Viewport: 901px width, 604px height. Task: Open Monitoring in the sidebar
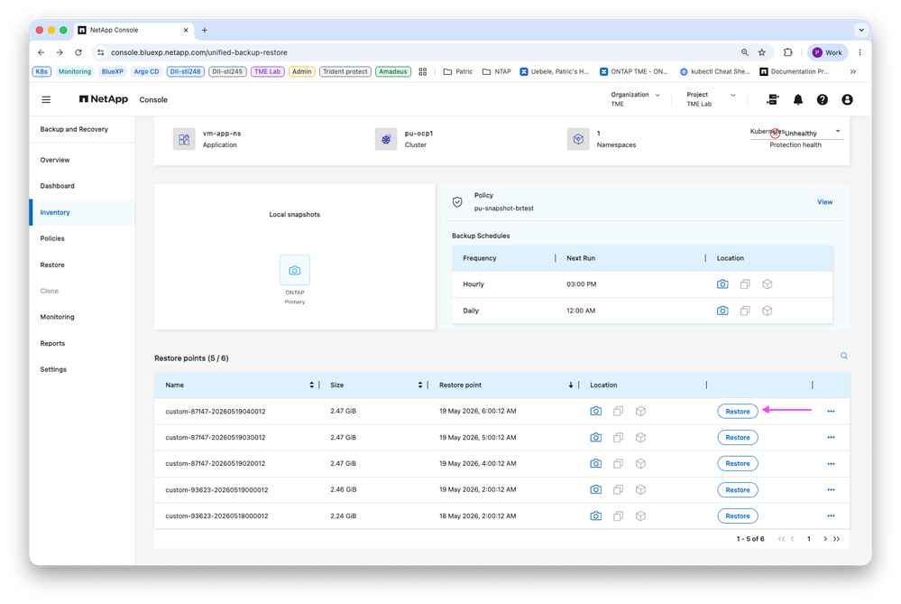coord(57,317)
